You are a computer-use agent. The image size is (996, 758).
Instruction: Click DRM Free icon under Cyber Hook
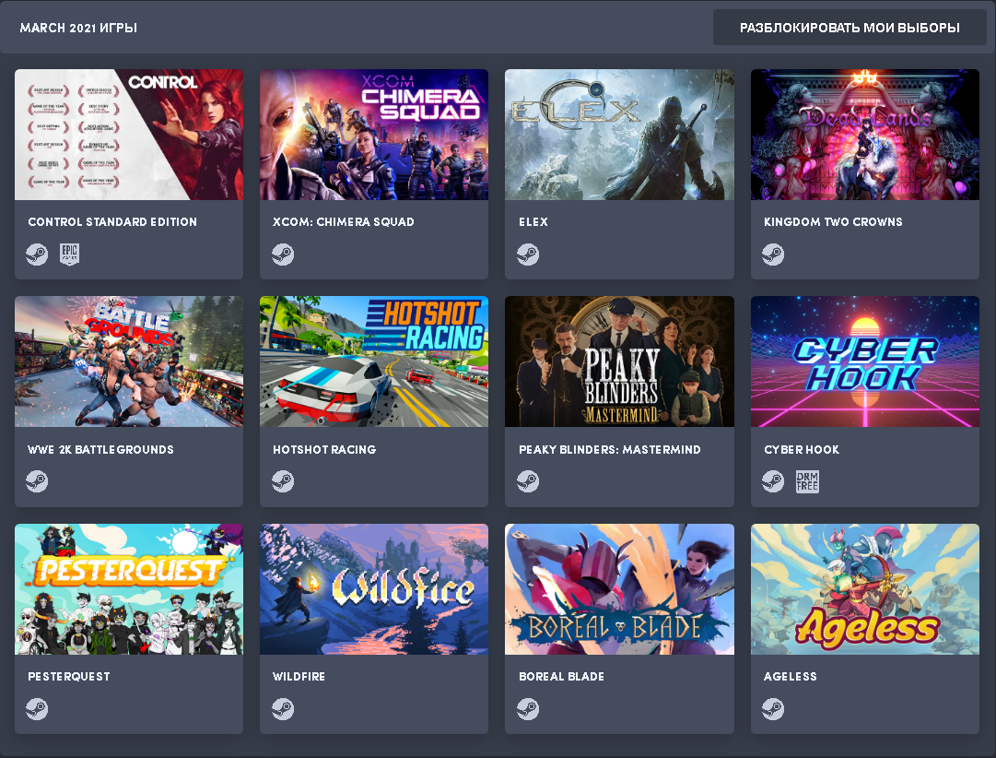(807, 481)
